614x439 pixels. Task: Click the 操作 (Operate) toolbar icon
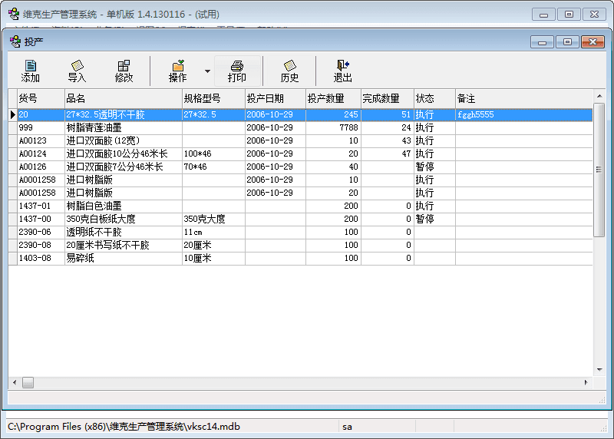pyautogui.click(x=177, y=71)
